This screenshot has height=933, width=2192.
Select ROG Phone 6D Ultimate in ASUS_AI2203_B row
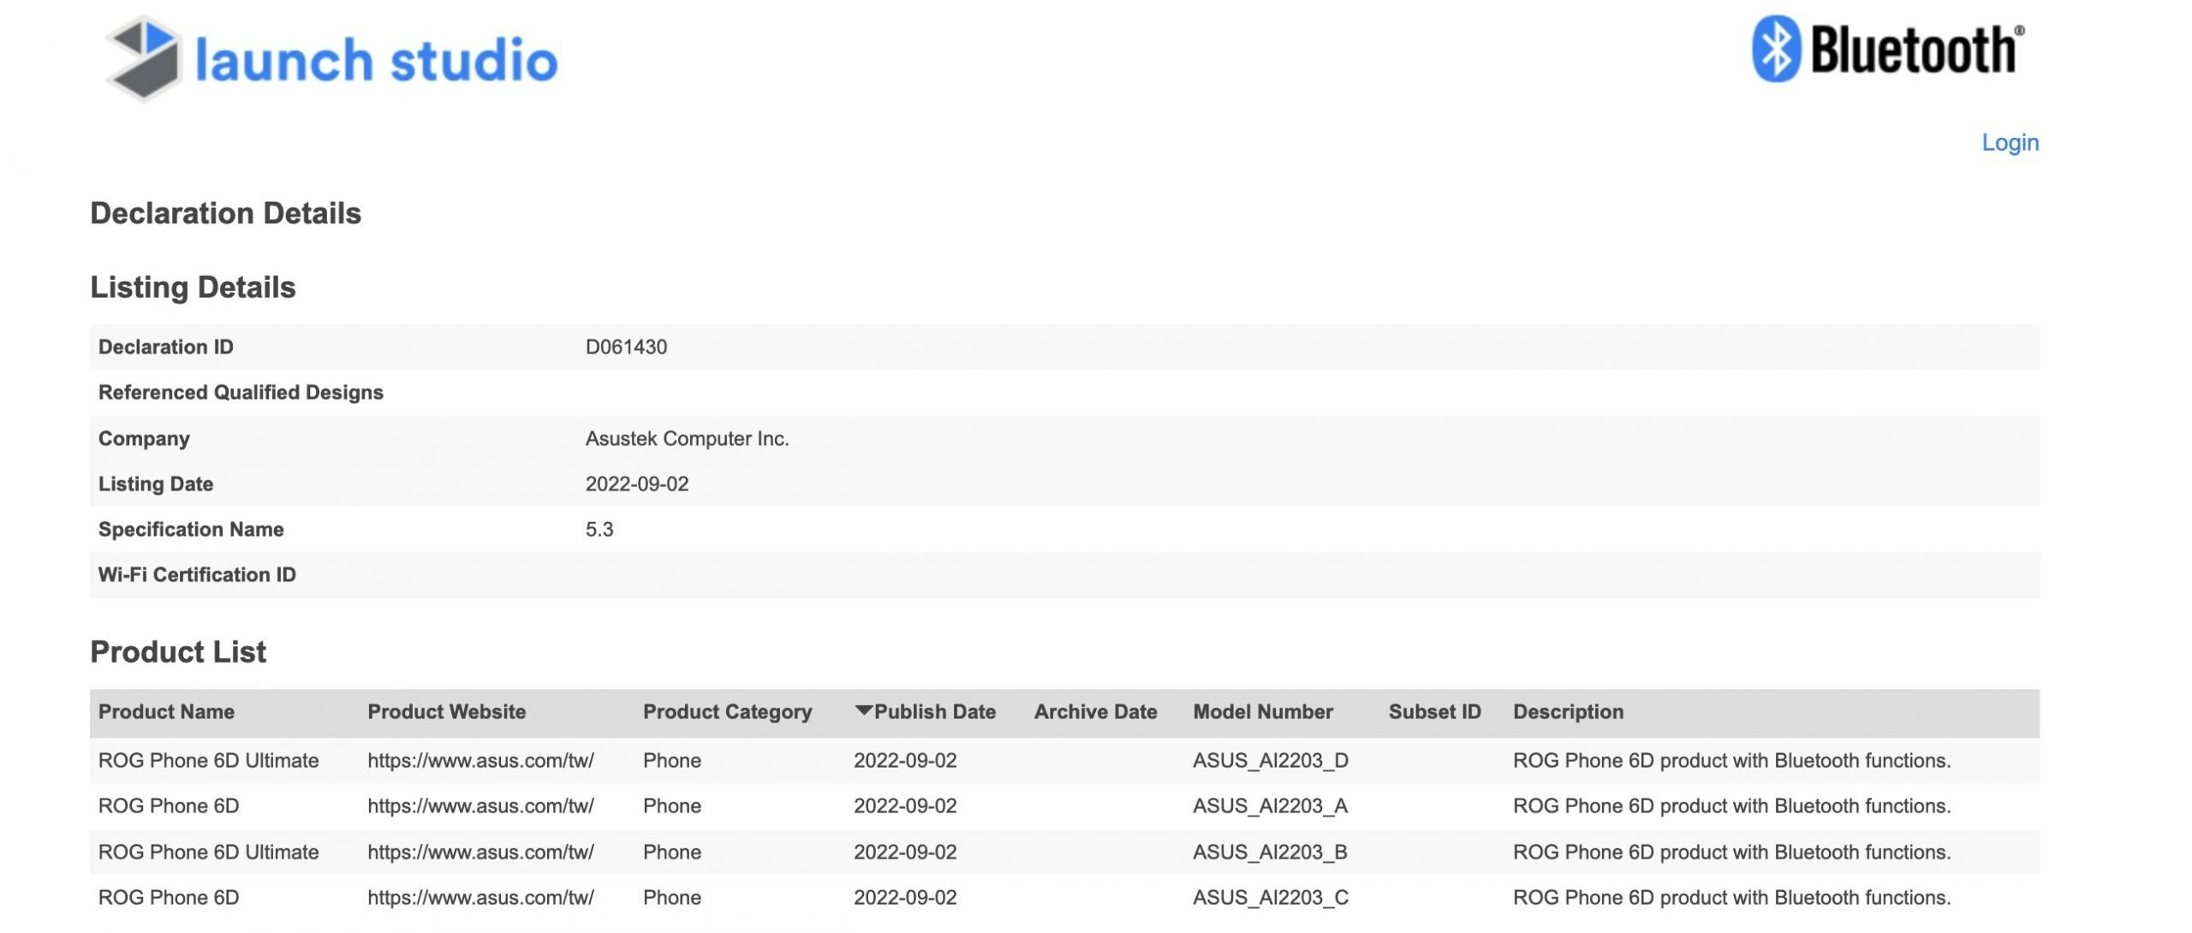[208, 852]
